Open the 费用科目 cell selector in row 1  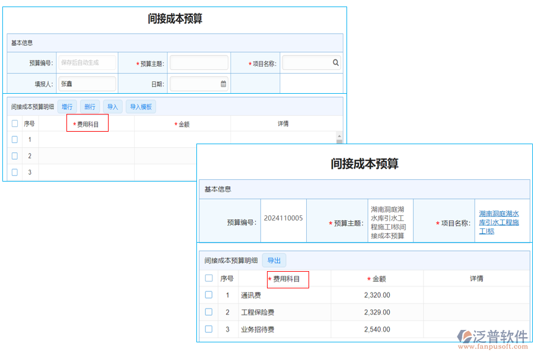(x=86, y=139)
